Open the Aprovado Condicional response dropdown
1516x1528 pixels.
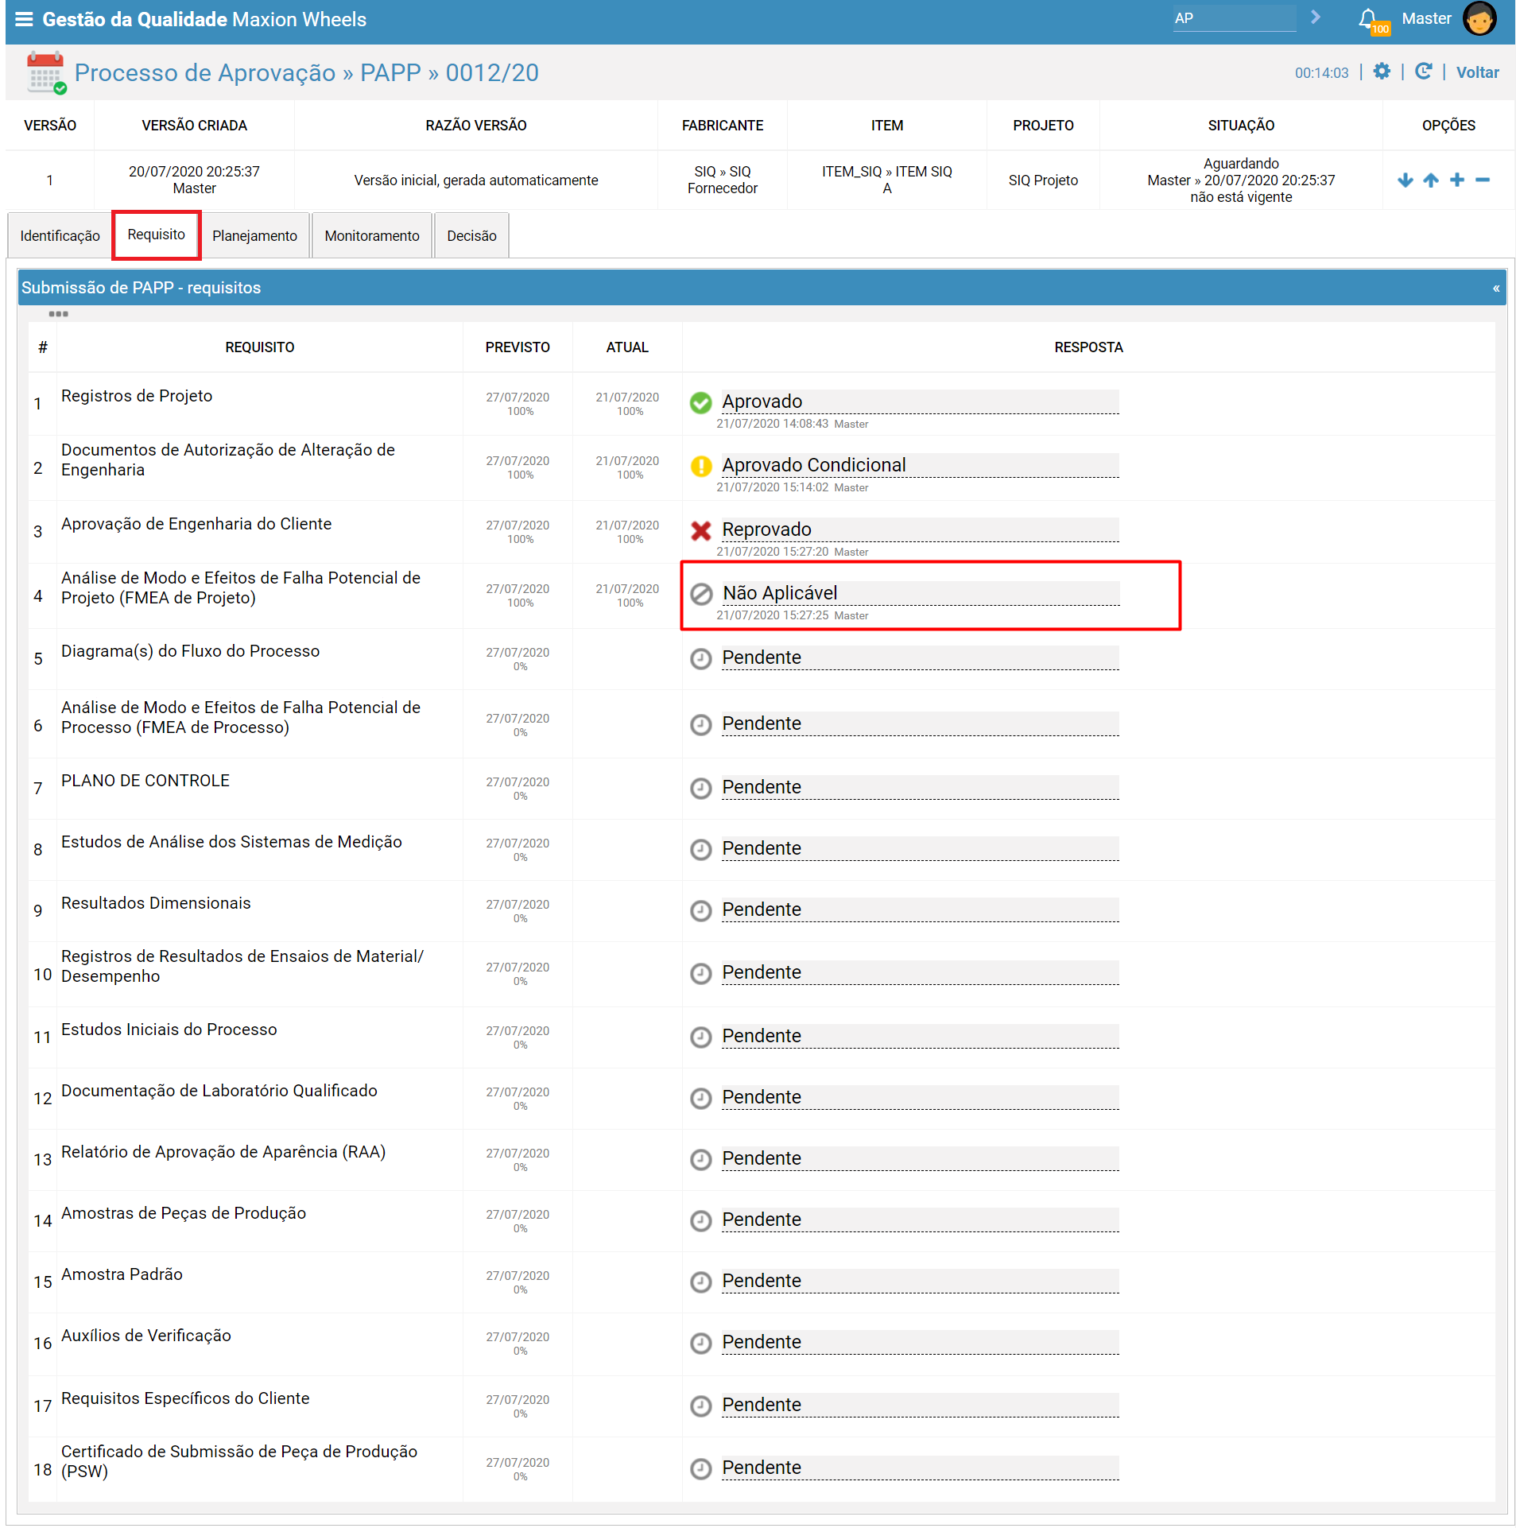920,466
